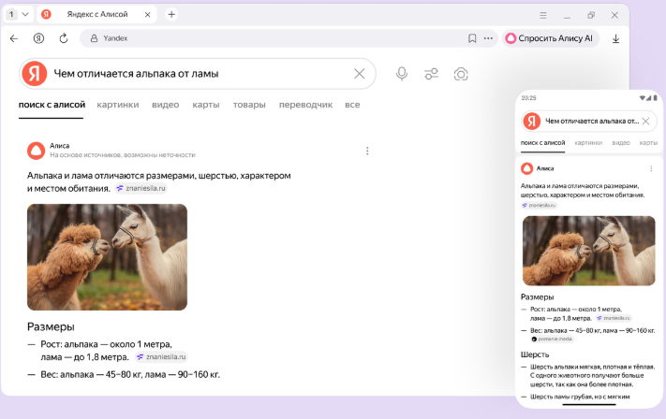Click the mobile Размеры heading
This screenshot has width=666, height=419.
click(x=538, y=297)
